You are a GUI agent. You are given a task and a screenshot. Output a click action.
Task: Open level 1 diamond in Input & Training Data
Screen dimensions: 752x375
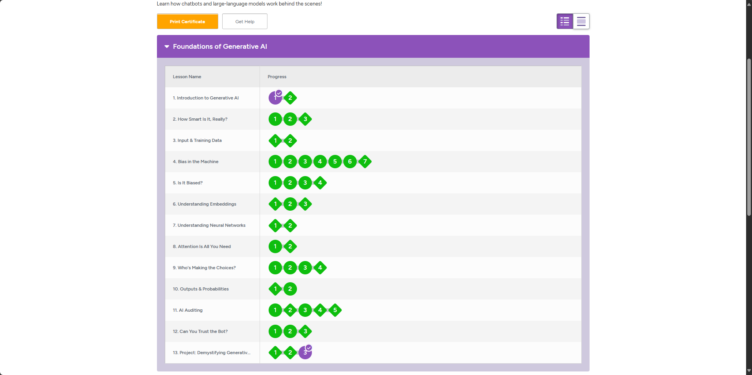coord(275,140)
